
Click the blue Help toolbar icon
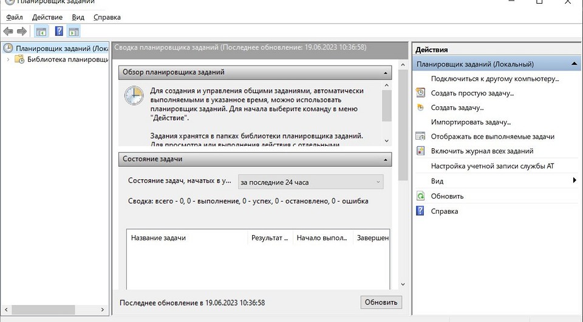pos(59,31)
